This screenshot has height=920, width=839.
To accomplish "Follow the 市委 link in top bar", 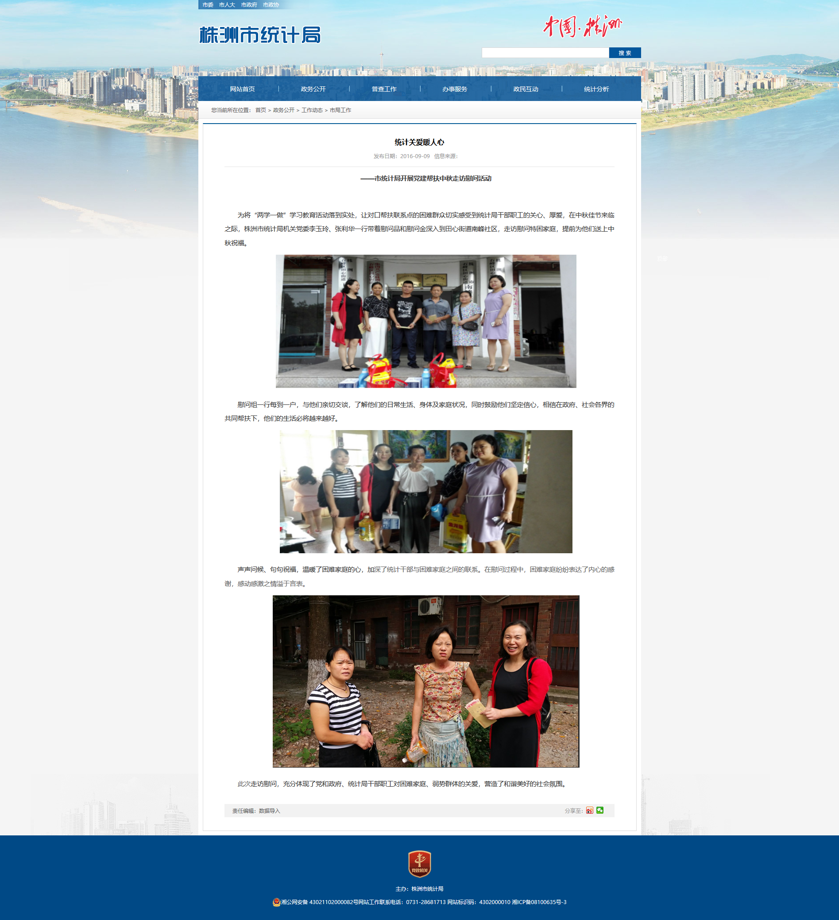I will click(x=208, y=5).
